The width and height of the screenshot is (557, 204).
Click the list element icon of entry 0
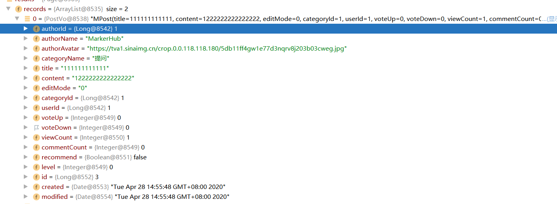[x=27, y=19]
